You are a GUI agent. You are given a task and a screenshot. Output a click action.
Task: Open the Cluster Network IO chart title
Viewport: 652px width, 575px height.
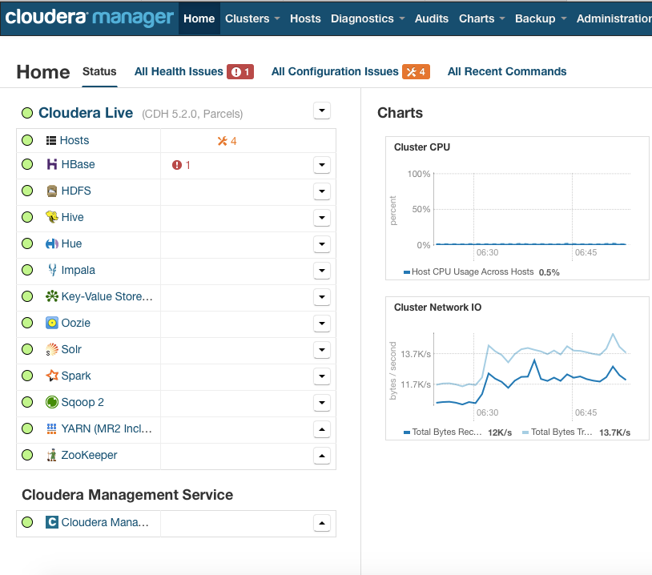(437, 308)
